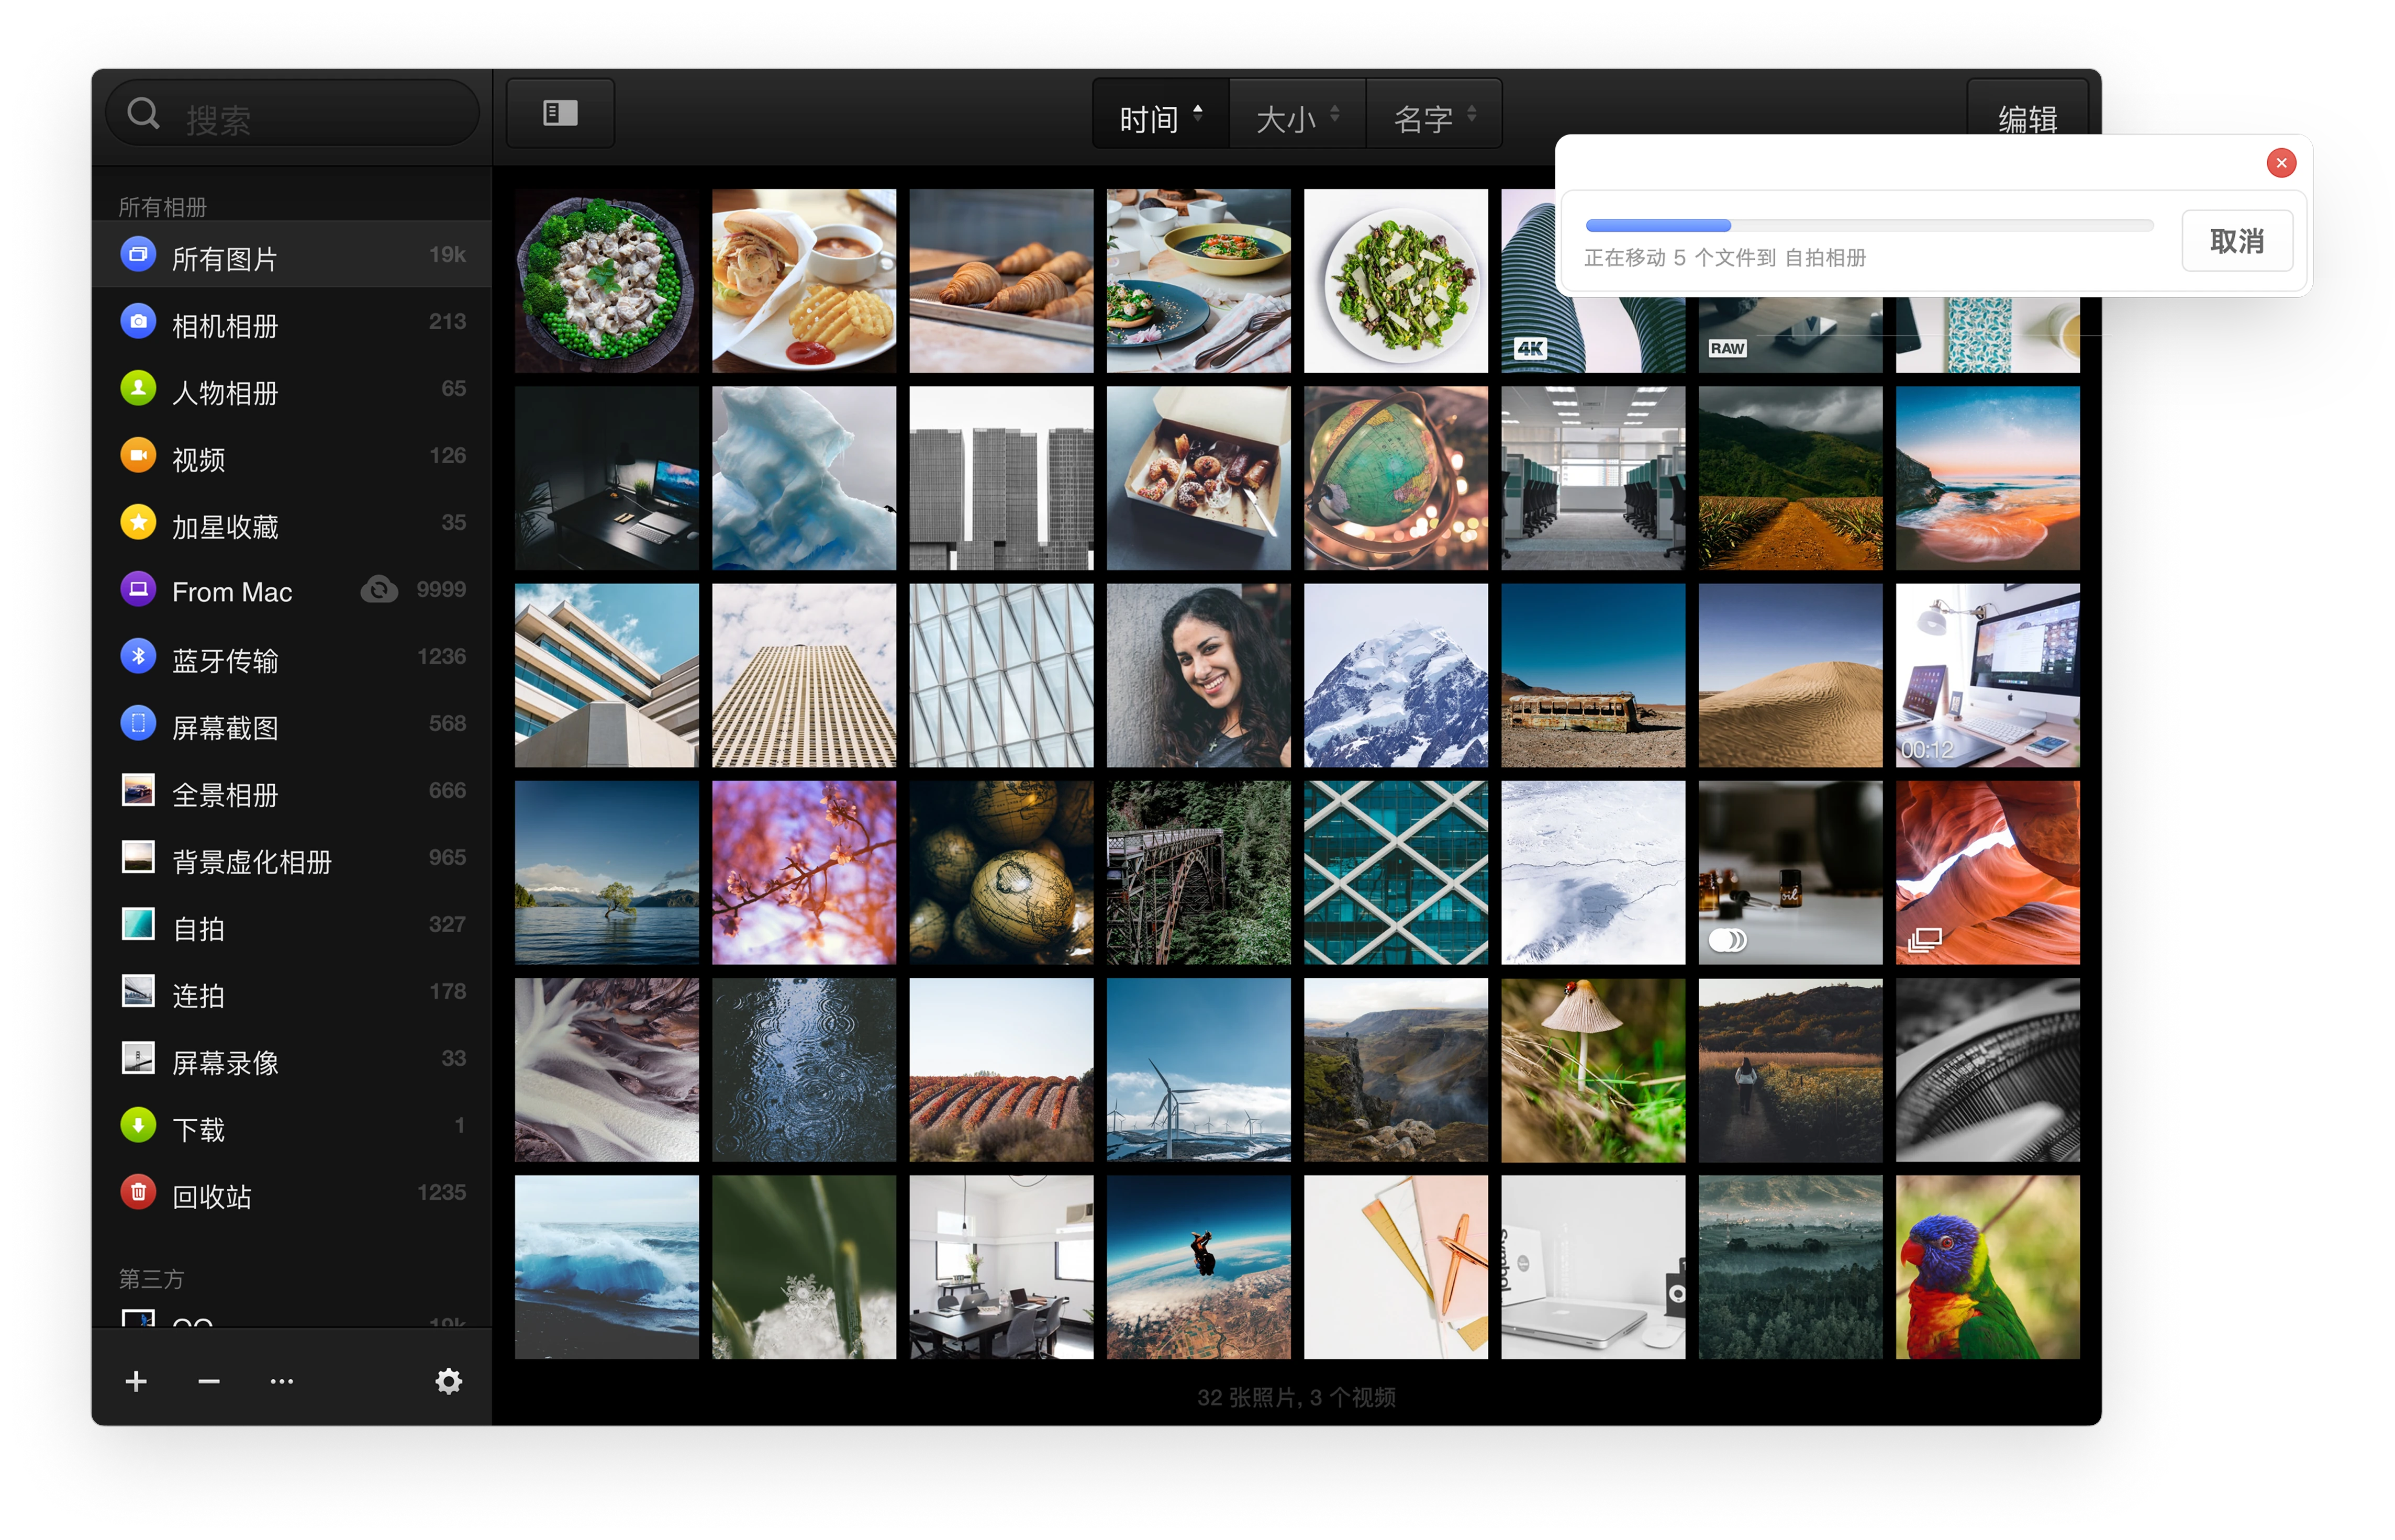Image resolution: width=2395 pixels, height=1540 pixels.
Task: Cancel the file move with 取消
Action: pyautogui.click(x=2237, y=241)
